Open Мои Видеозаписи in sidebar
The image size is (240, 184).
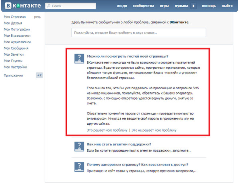coord(17,36)
